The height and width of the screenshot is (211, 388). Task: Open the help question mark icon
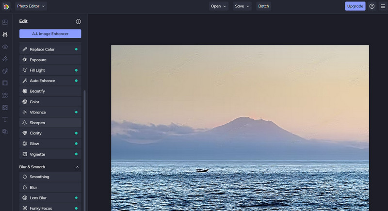click(372, 6)
